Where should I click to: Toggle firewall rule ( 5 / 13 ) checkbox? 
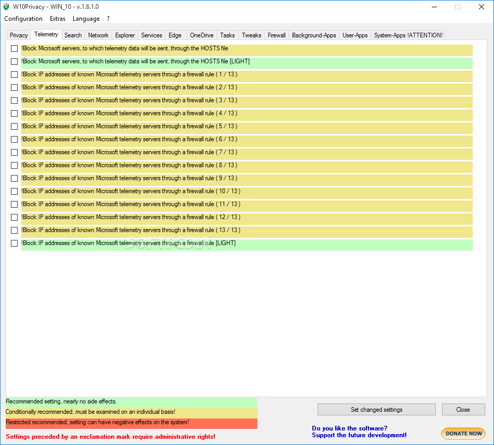click(14, 126)
